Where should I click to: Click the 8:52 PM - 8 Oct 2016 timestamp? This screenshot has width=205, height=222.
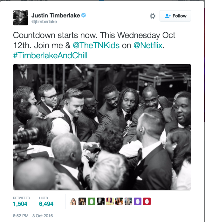33,216
